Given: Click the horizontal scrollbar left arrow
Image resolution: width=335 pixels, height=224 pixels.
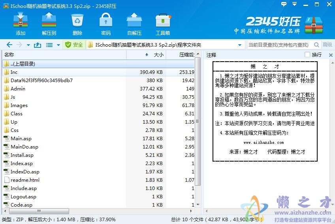Looking at the screenshot, I should pos(5,211).
